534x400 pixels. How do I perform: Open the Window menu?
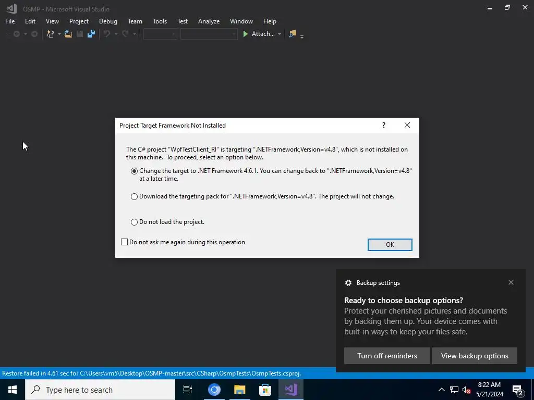coord(241,21)
